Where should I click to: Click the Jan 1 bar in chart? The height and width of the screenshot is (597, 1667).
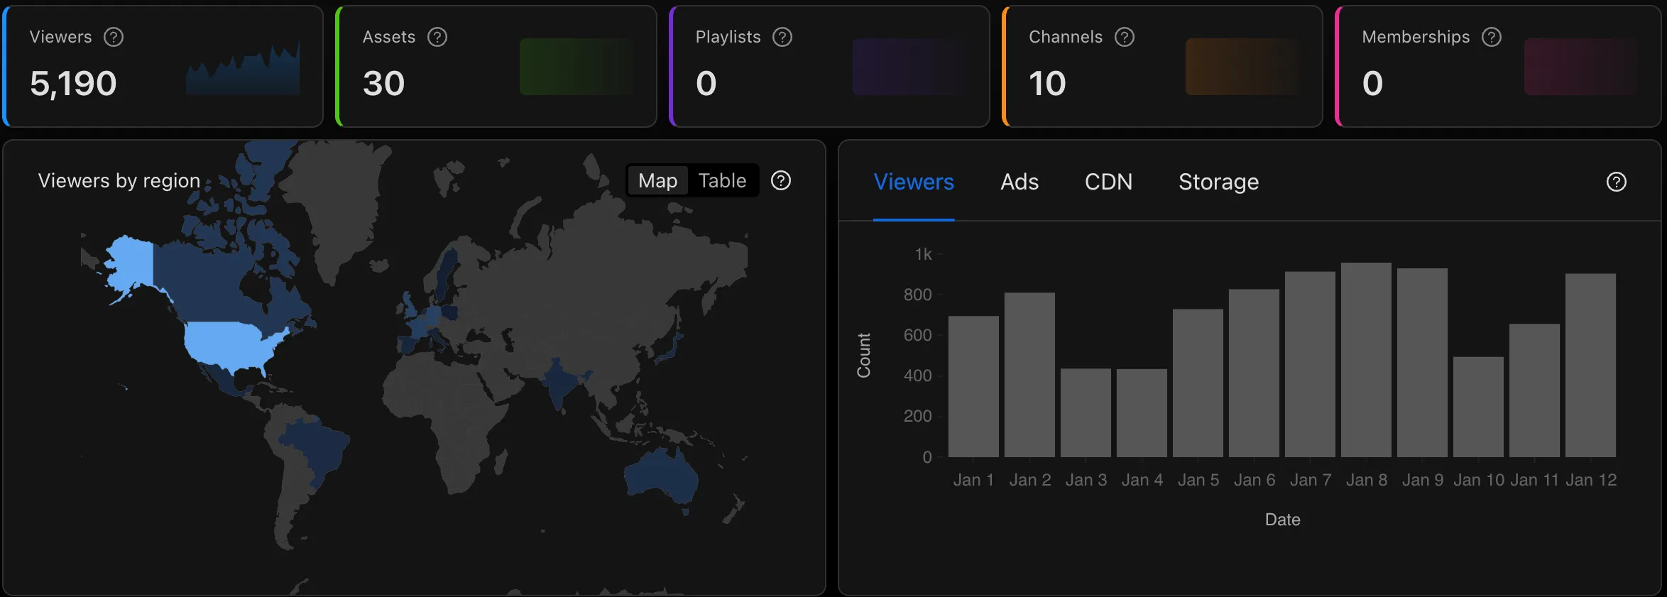973,387
